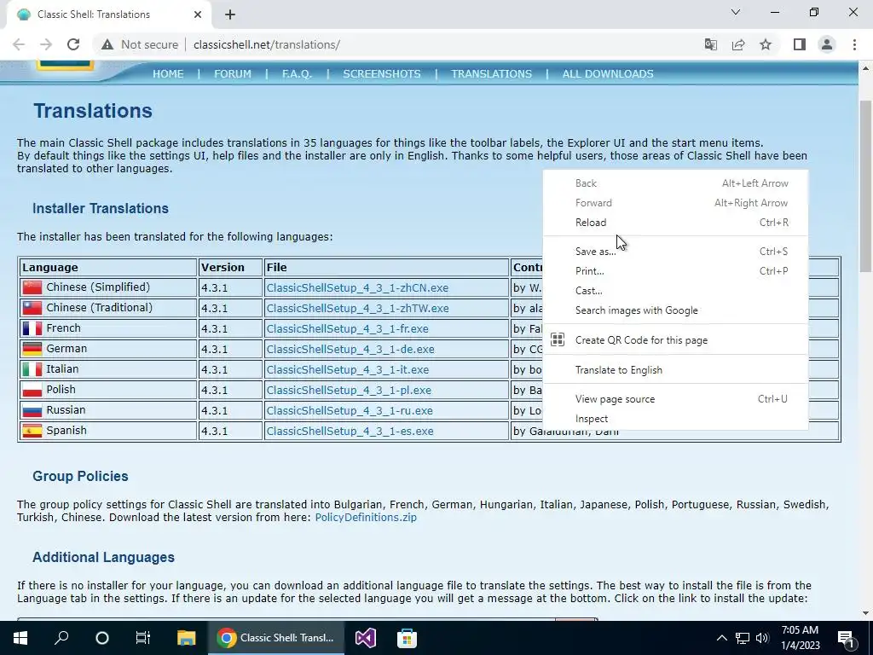Click the browser back arrow
The height and width of the screenshot is (655, 873).
point(19,44)
